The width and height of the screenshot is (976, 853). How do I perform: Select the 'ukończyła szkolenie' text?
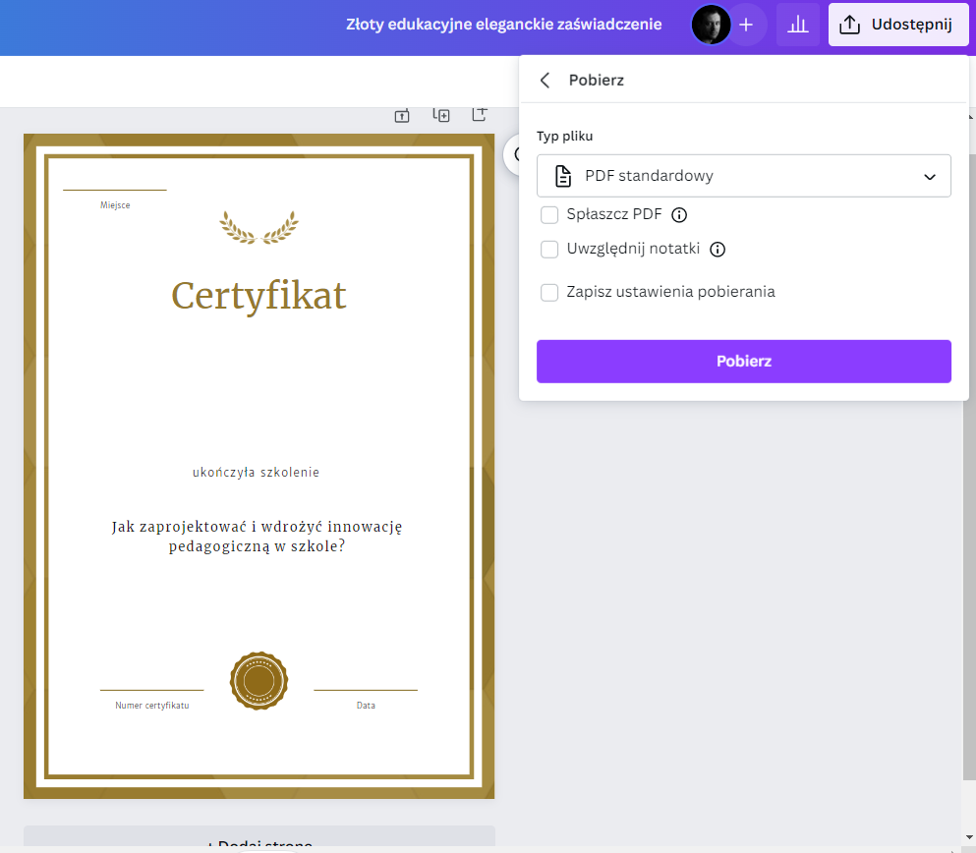(256, 473)
